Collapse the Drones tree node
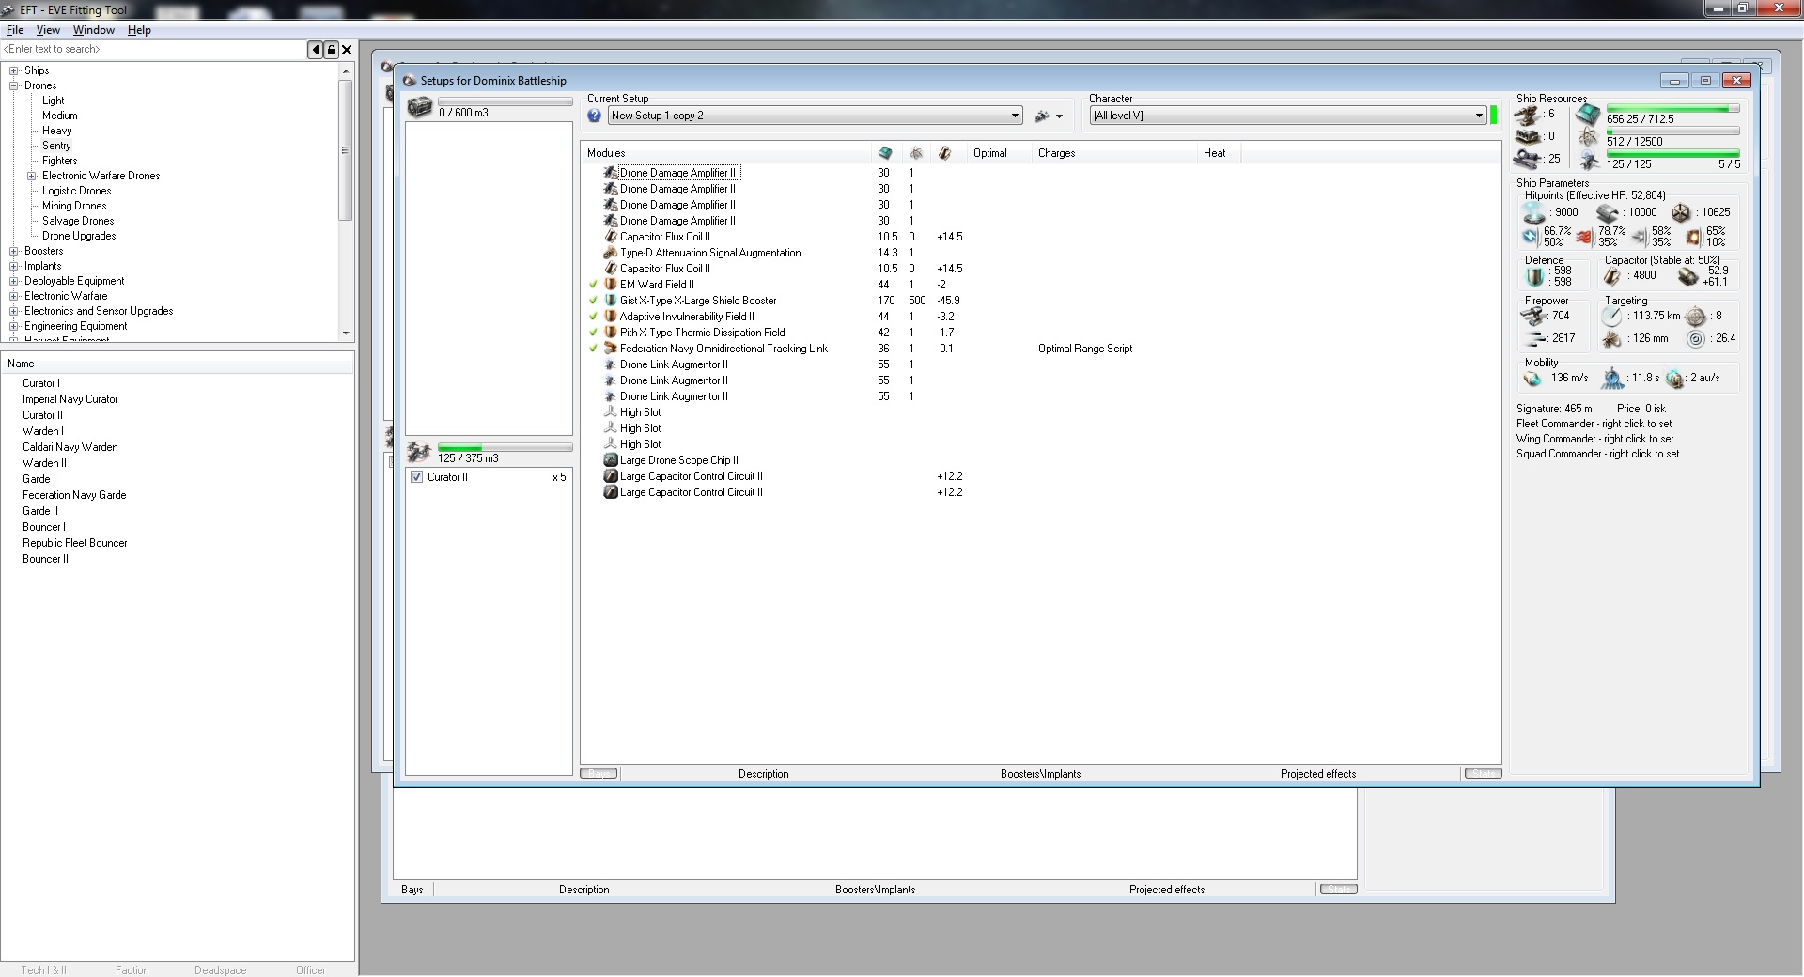The width and height of the screenshot is (1804, 977). (14, 85)
